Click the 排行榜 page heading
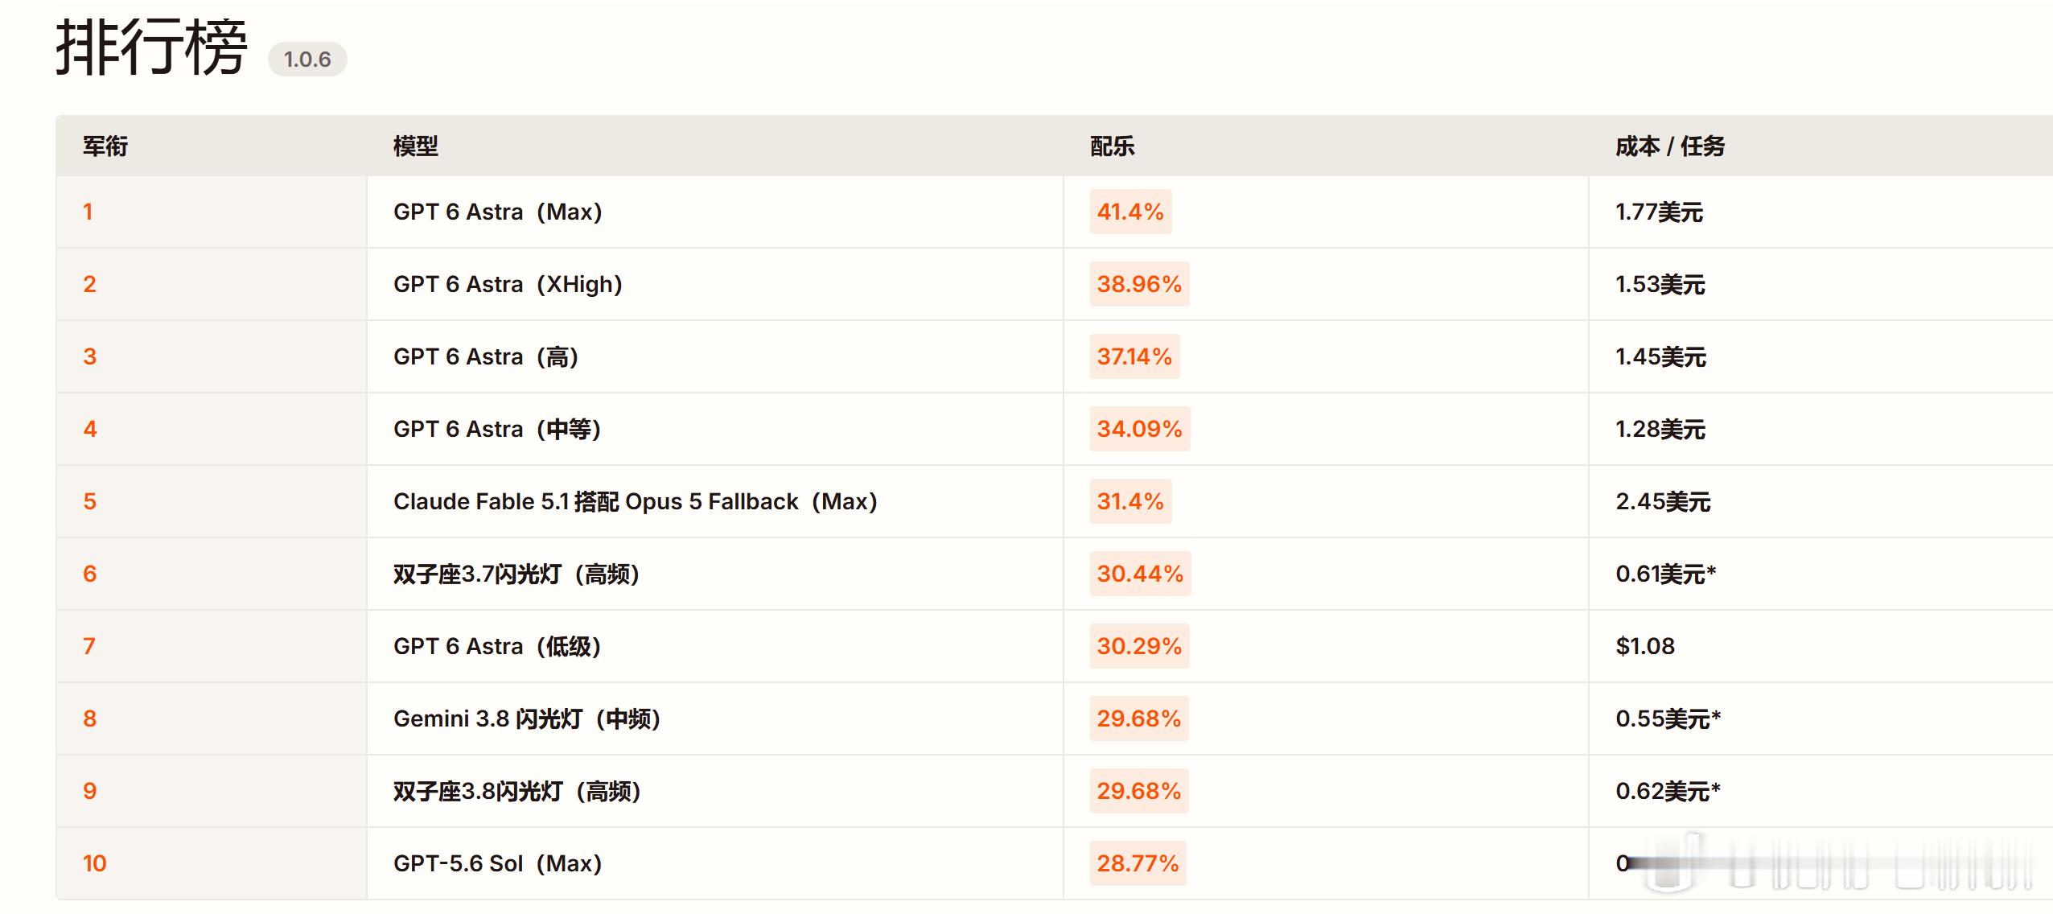Viewport: 2053px width, 914px height. pyautogui.click(x=151, y=48)
